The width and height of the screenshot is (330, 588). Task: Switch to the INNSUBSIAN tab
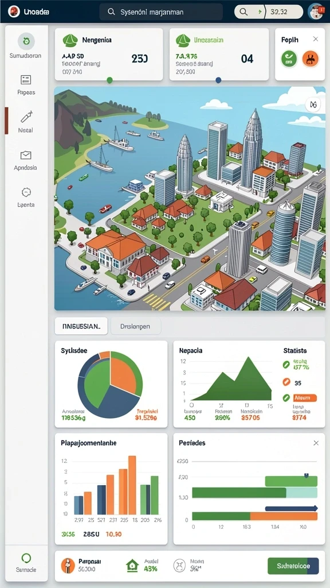click(x=81, y=326)
